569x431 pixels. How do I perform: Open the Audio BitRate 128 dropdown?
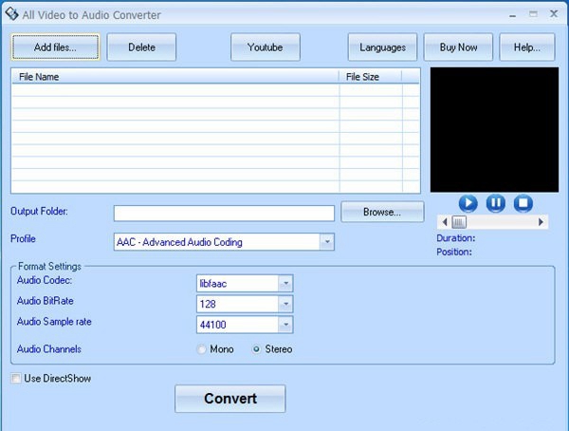pyautogui.click(x=285, y=304)
